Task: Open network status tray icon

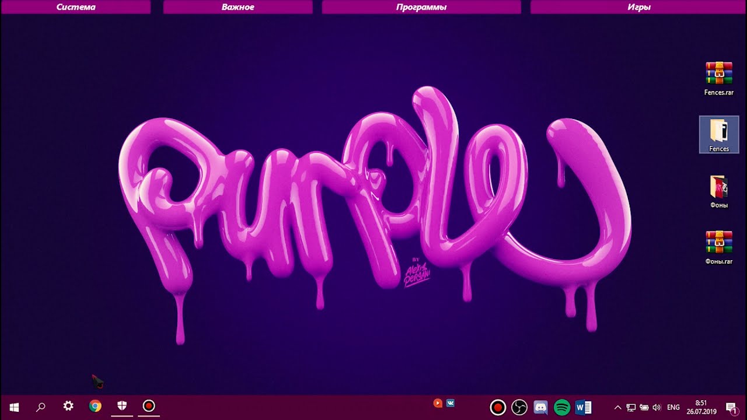Action: pos(631,407)
